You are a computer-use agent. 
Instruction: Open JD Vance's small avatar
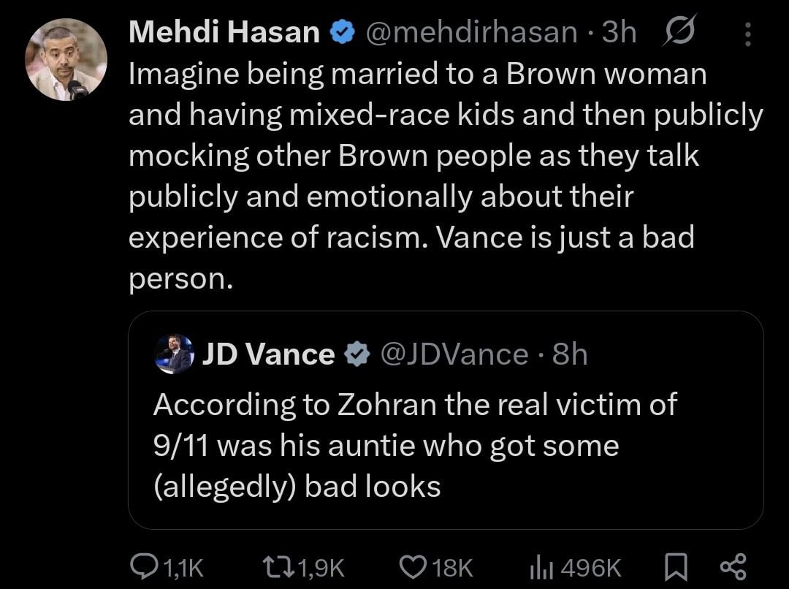click(175, 354)
